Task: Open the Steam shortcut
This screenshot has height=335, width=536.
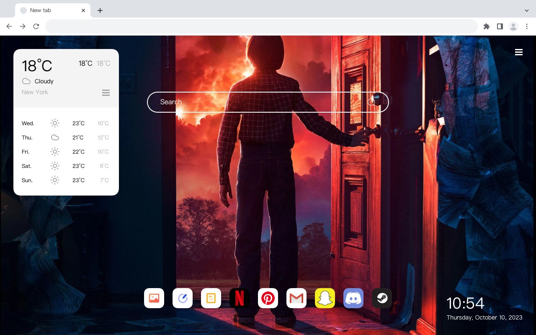Action: point(382,298)
